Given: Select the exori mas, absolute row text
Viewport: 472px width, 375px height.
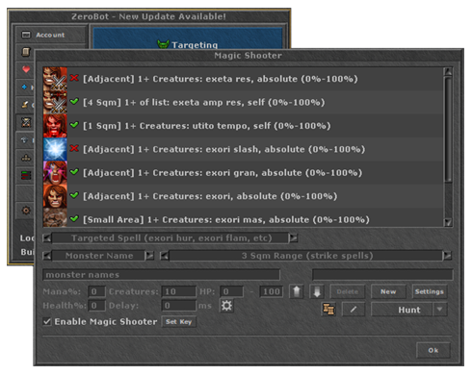Looking at the screenshot, I should 226,219.
